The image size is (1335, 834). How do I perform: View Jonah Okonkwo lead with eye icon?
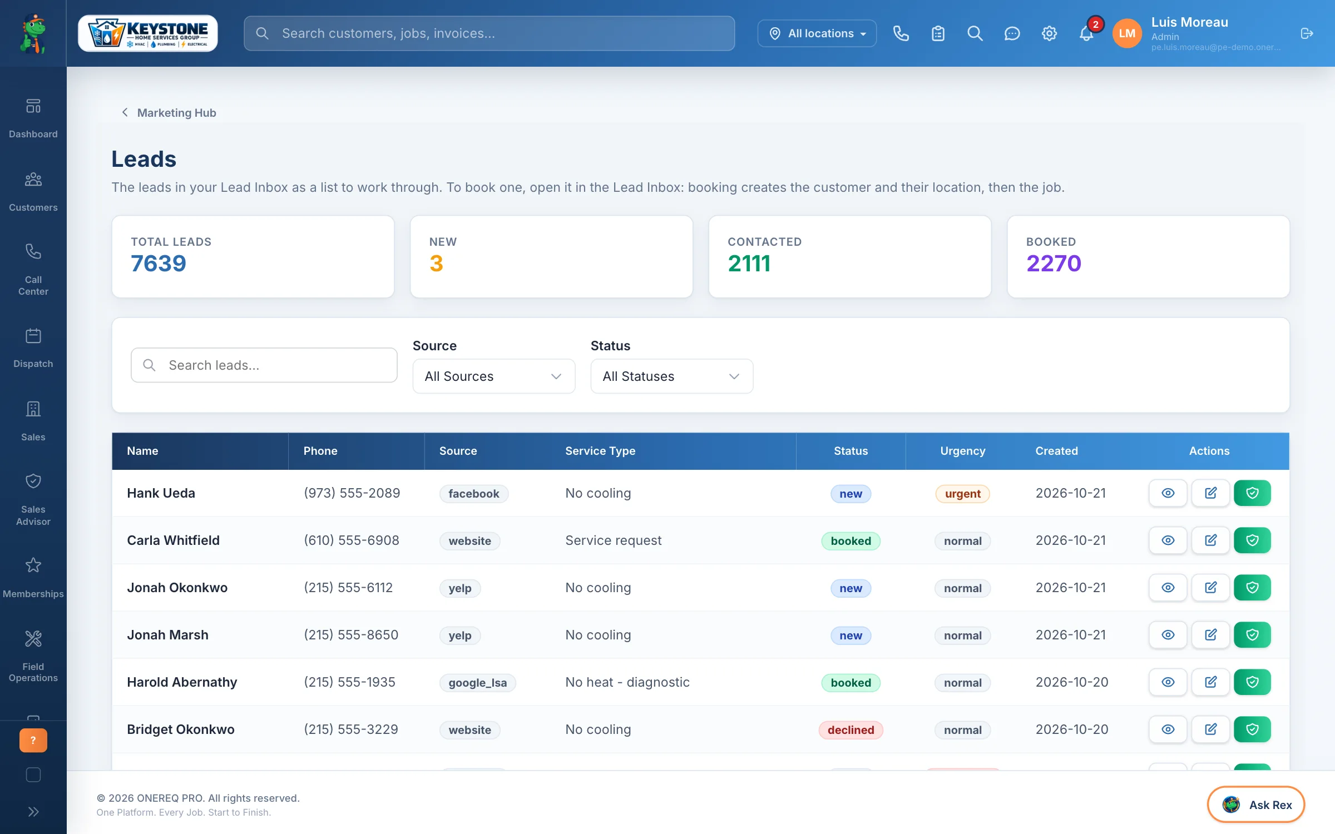(x=1168, y=588)
